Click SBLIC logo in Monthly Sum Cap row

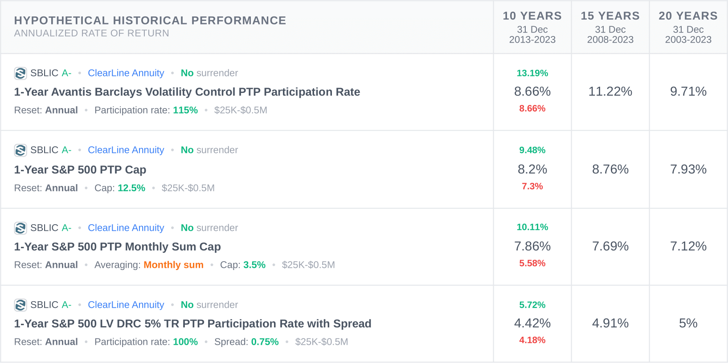20,228
